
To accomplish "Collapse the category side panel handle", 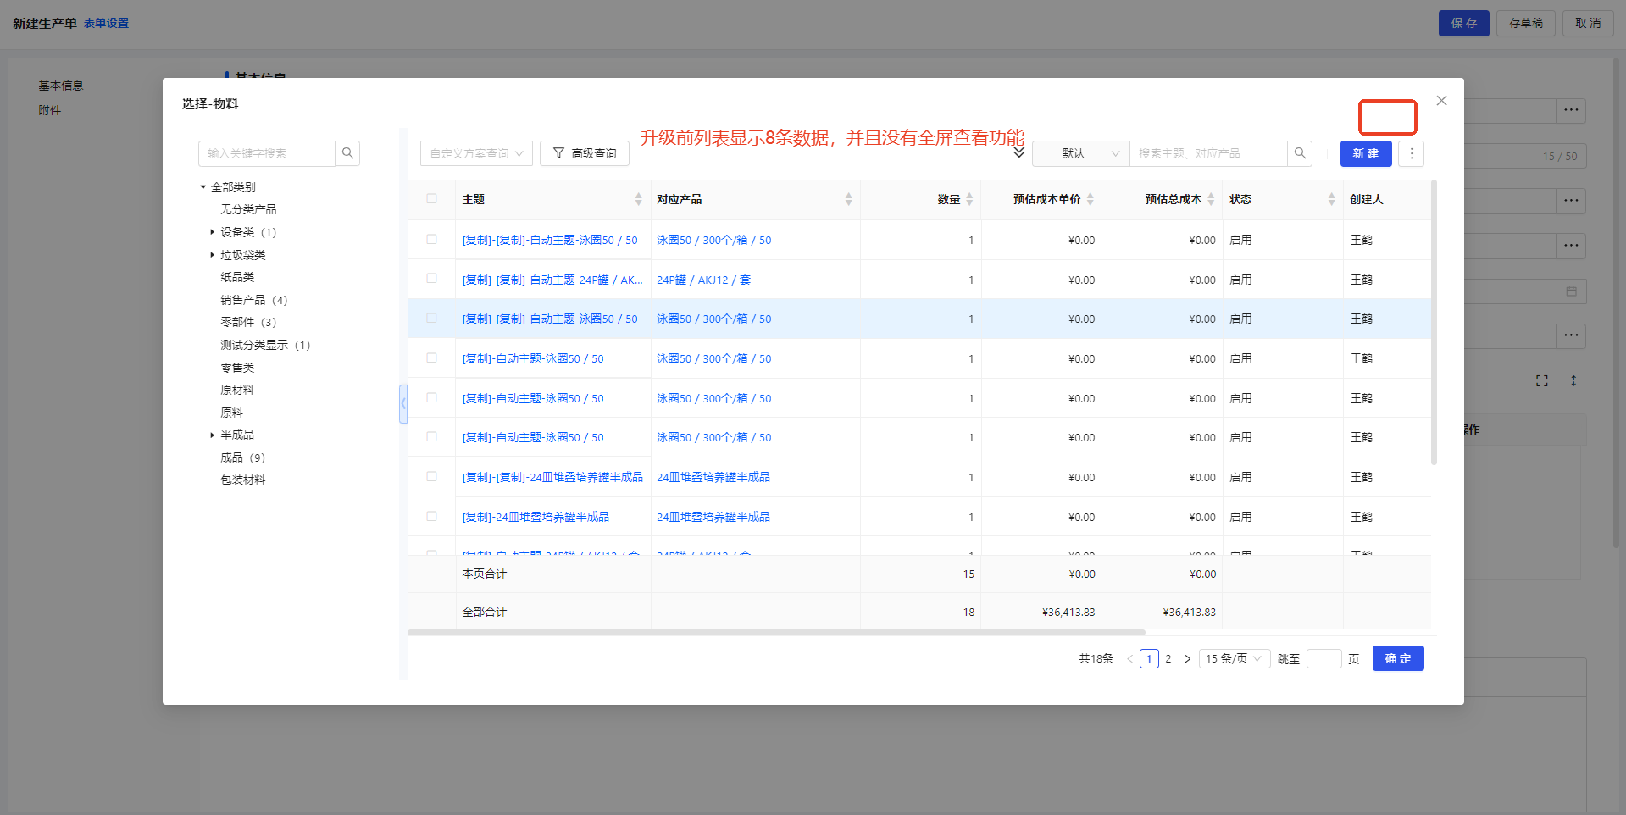I will (403, 404).
